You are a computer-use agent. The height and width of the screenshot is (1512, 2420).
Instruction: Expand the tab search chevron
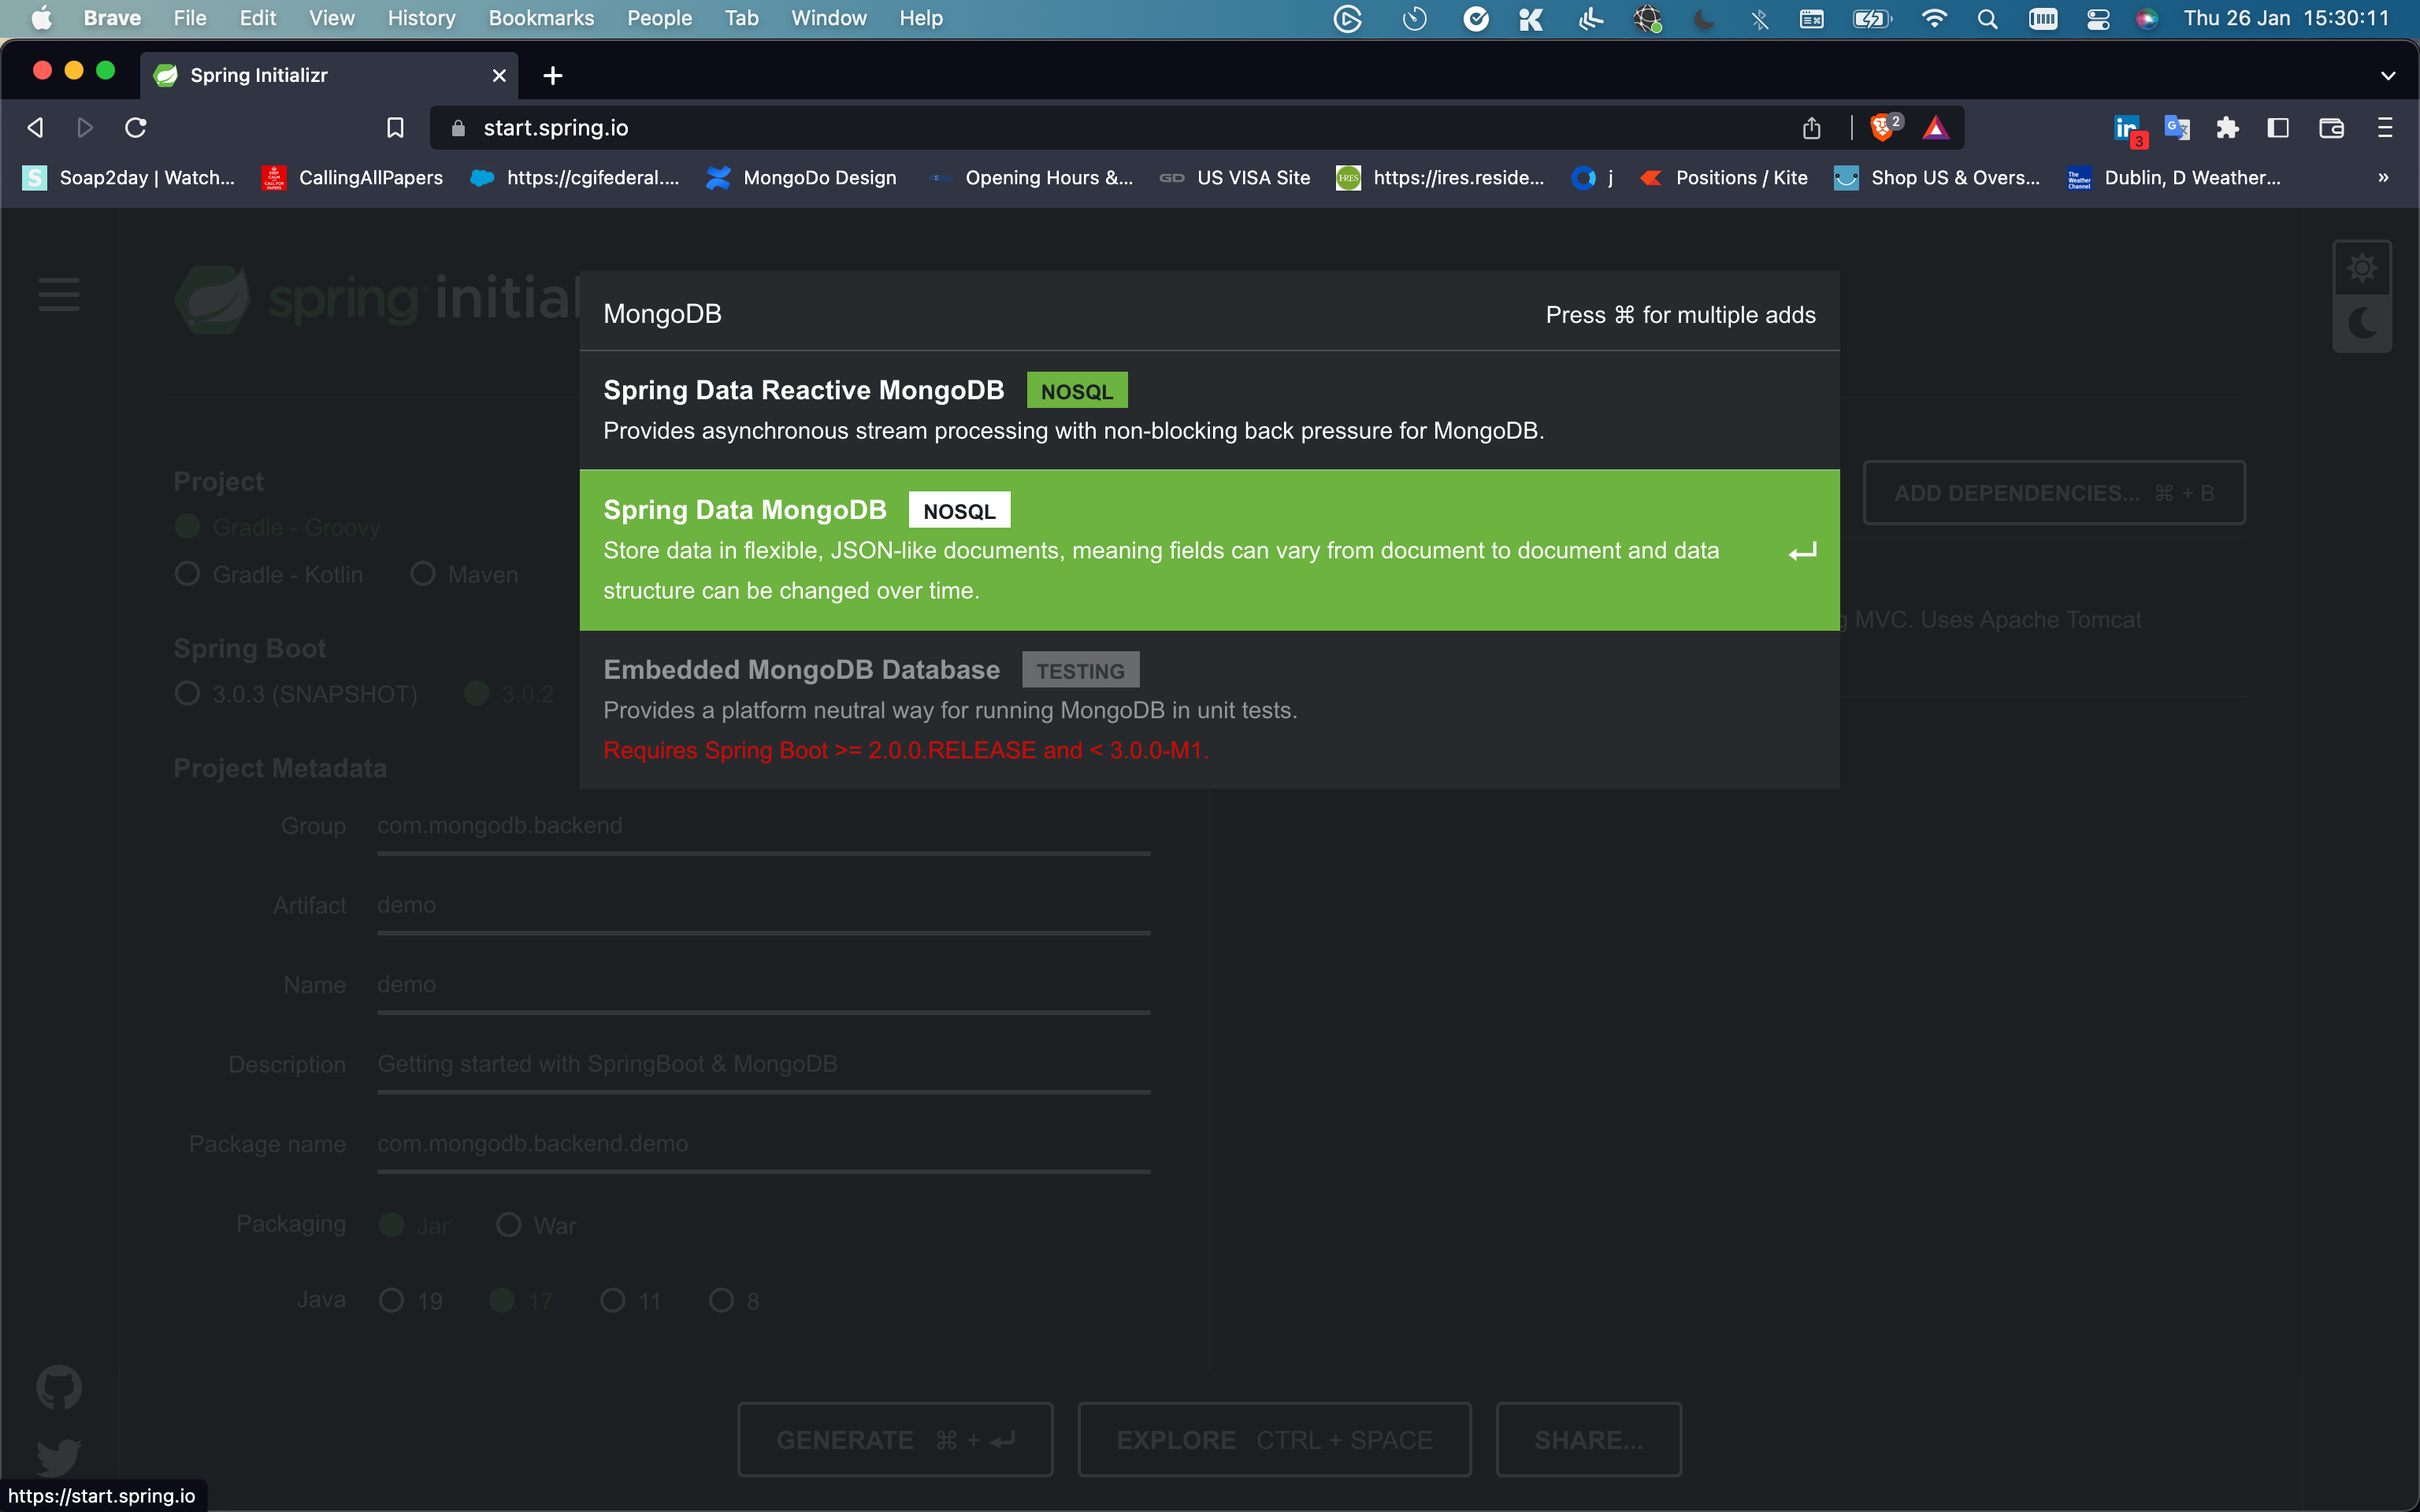2388,75
